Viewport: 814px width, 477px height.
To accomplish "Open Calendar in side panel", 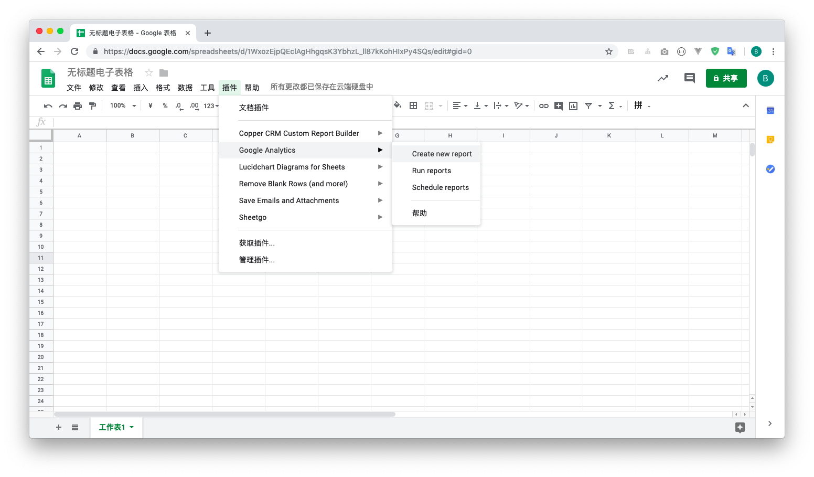I will point(770,110).
